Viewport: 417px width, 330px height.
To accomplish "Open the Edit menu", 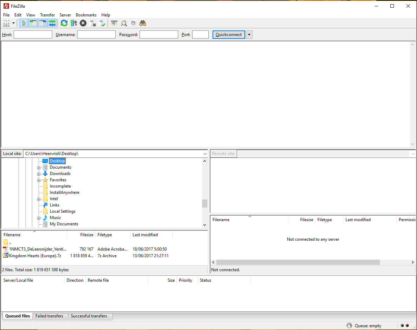I will coord(18,15).
